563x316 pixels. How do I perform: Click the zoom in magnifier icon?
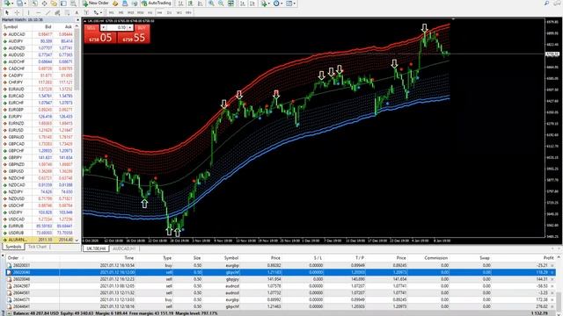click(211, 4)
